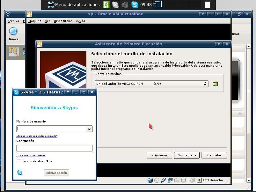
Task: Open the Archivo menu in VirtualBox manager
Action: [x=13, y=21]
